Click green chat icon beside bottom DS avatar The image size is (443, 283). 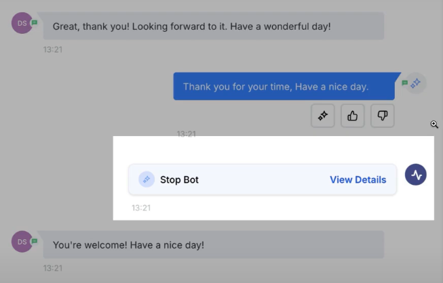pos(35,240)
